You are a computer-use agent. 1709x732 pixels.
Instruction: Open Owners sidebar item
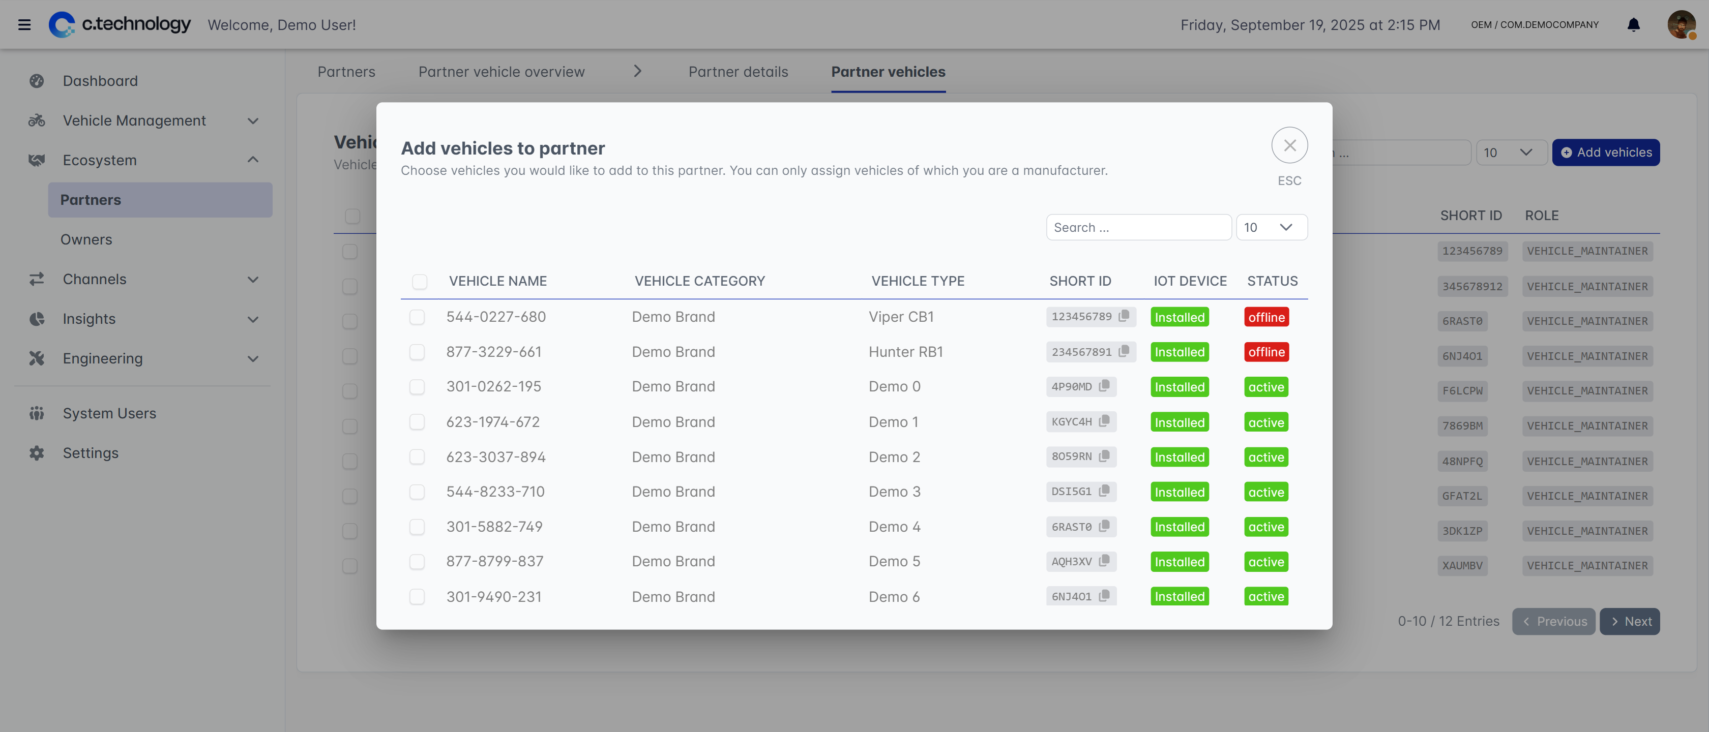point(86,239)
